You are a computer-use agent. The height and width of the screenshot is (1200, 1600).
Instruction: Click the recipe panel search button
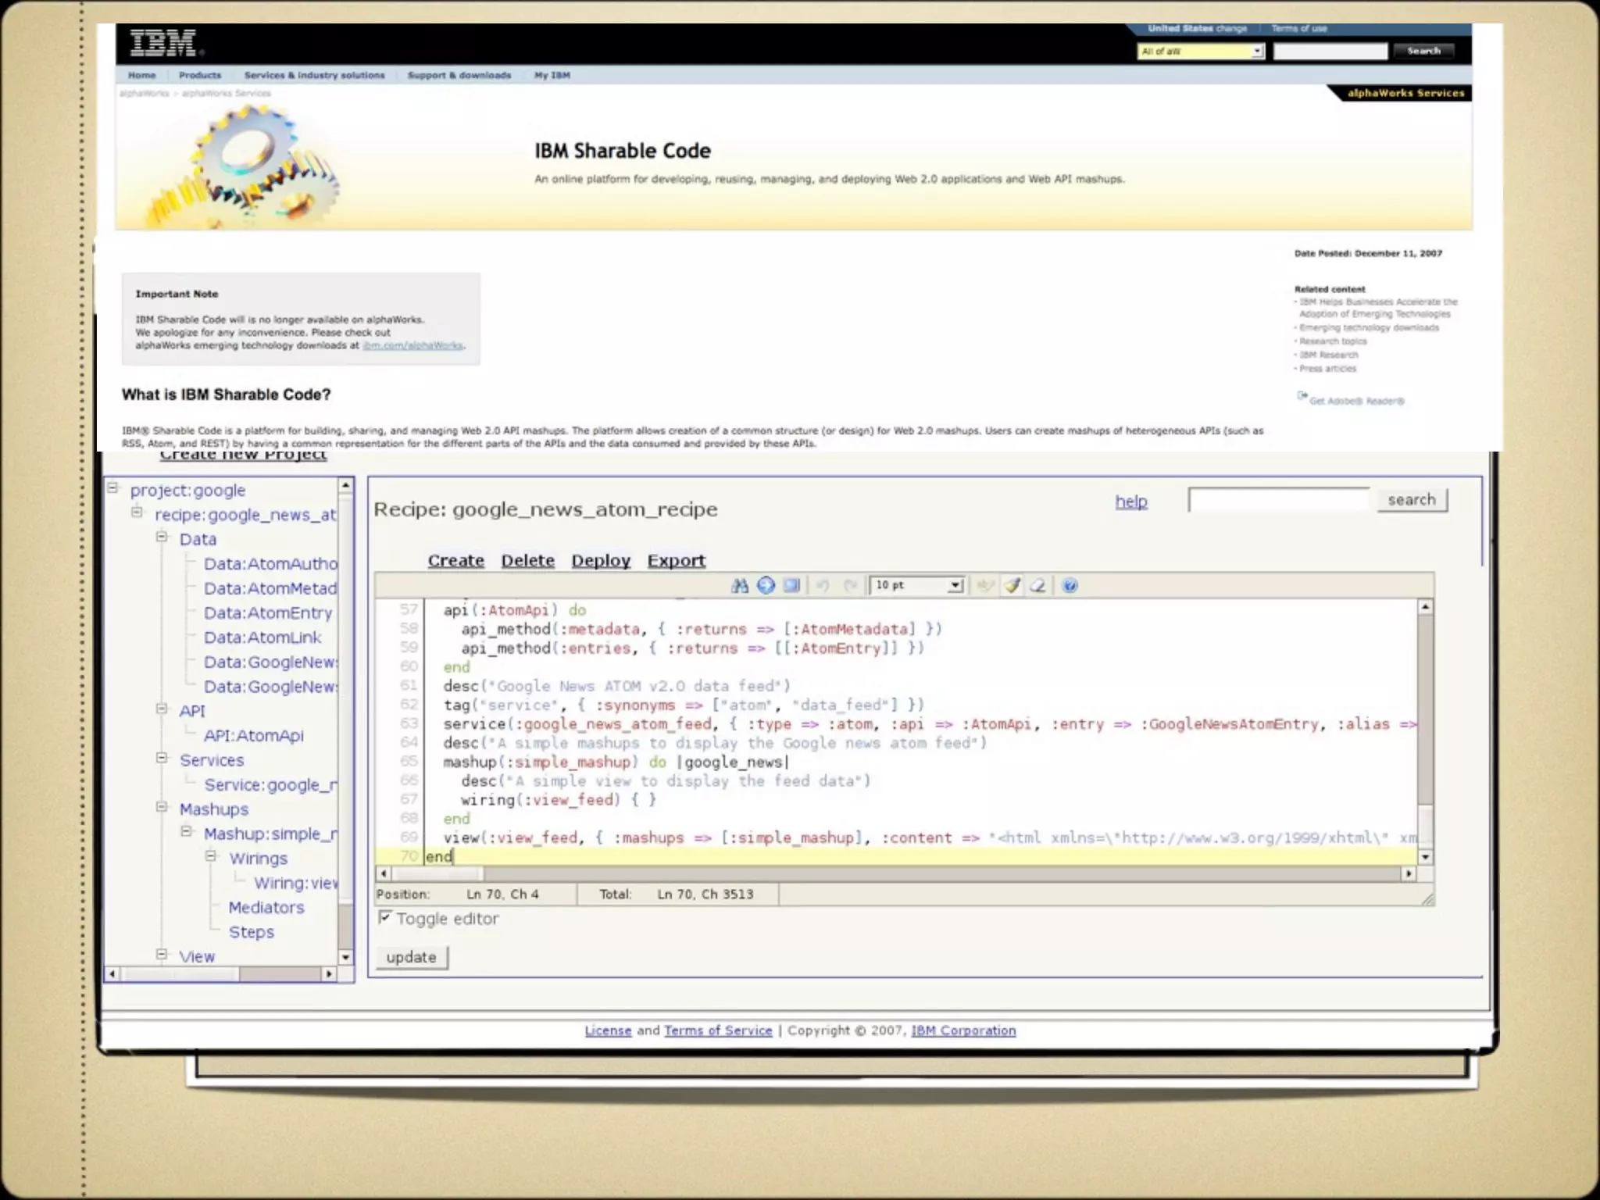tap(1412, 500)
